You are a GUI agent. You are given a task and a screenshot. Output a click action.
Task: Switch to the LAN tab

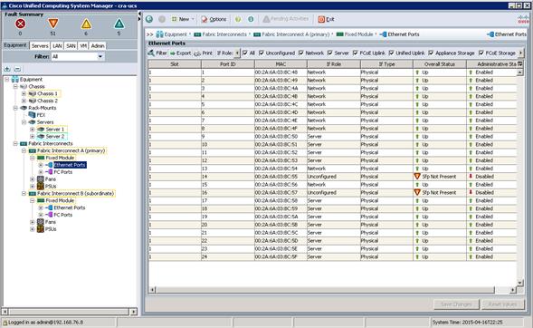[57, 45]
